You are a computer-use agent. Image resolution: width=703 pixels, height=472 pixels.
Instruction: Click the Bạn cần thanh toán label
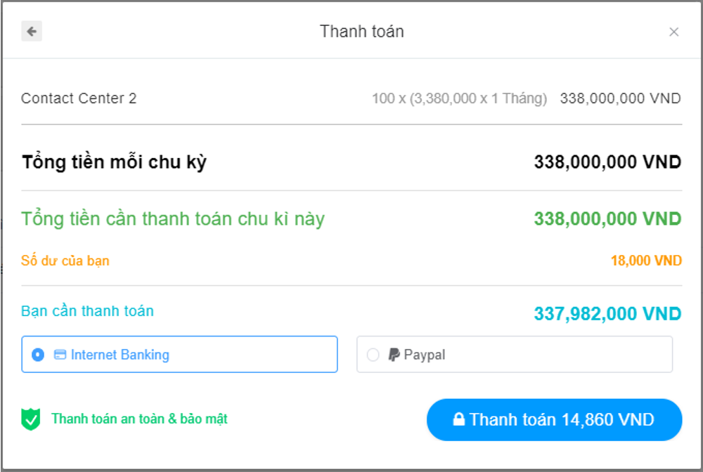87,311
